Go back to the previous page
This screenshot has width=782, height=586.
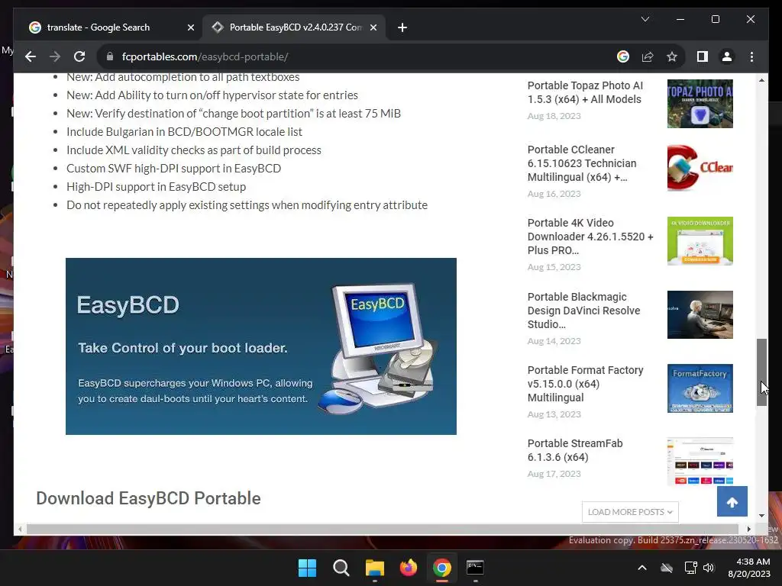31,56
